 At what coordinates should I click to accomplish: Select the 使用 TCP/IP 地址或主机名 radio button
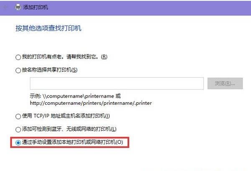(18, 116)
